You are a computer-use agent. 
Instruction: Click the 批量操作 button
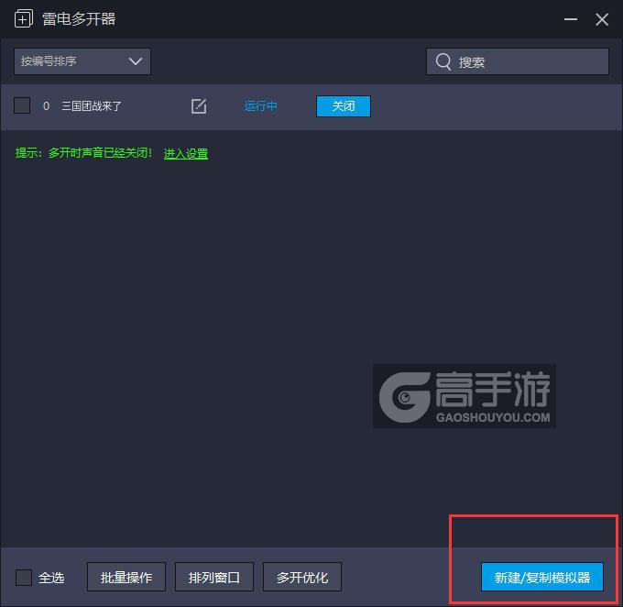pos(126,577)
